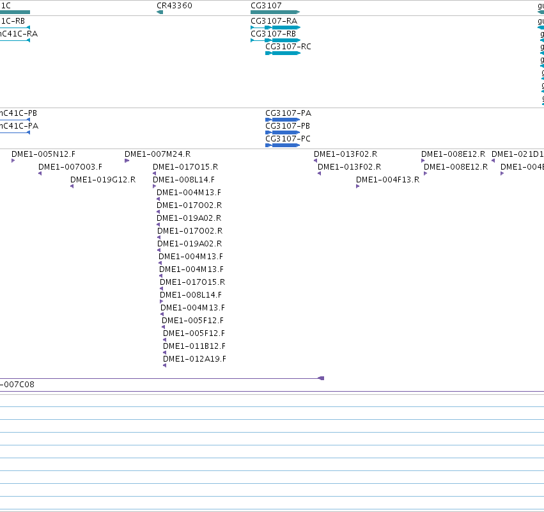Click the CR43360 gene arrow glyph
This screenshot has width=544, height=512.
[160, 12]
